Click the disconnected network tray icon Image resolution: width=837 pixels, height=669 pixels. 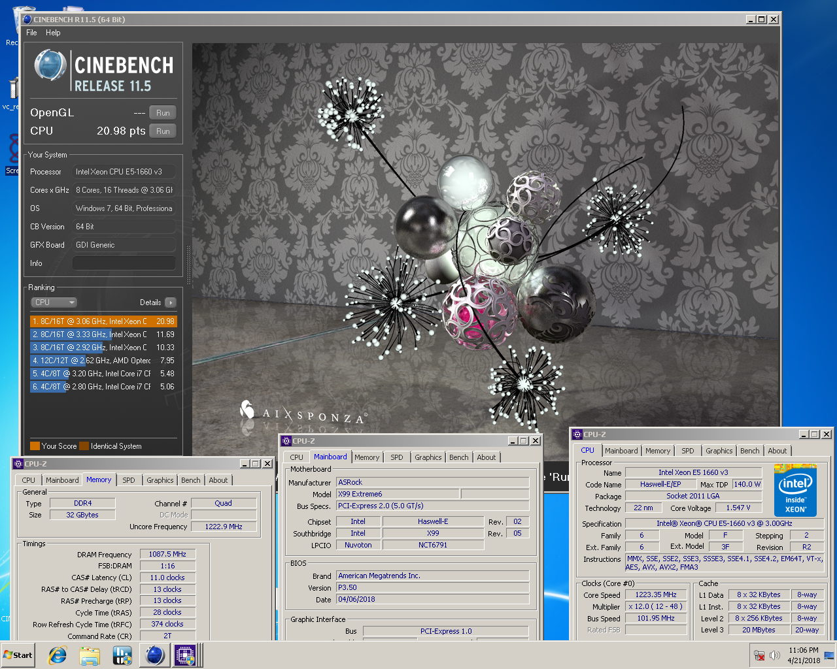click(x=759, y=655)
